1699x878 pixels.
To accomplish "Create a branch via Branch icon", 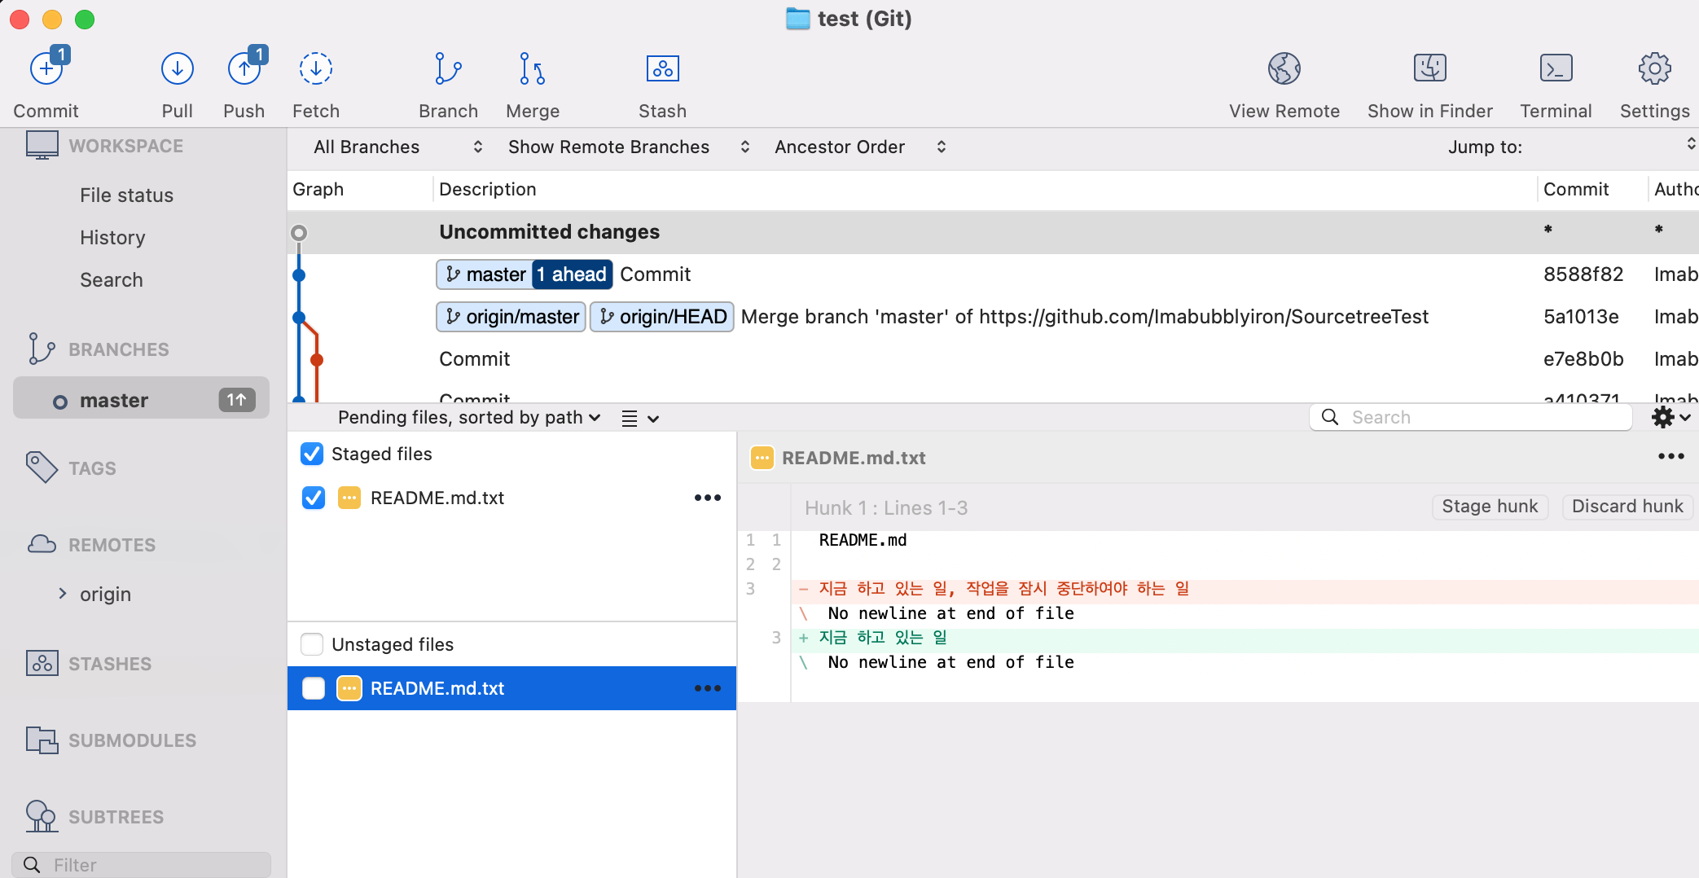I will (x=448, y=69).
